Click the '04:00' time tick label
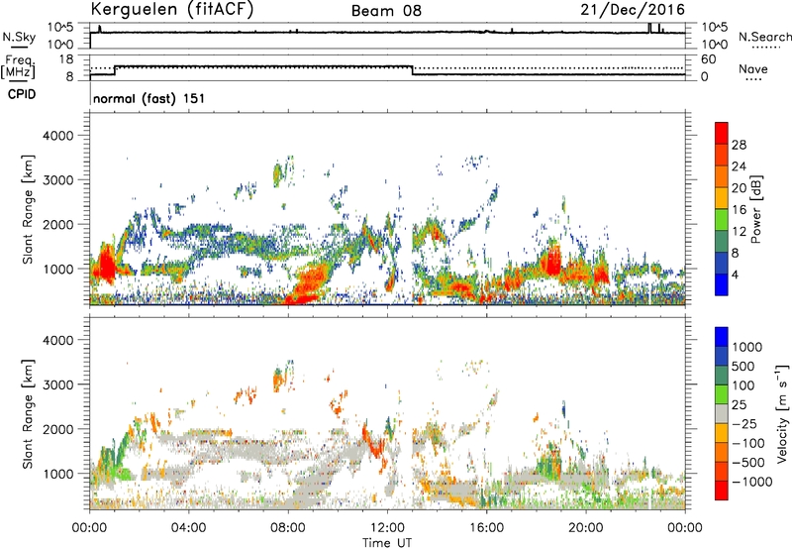Screen dimensions: 792x549 188,528
